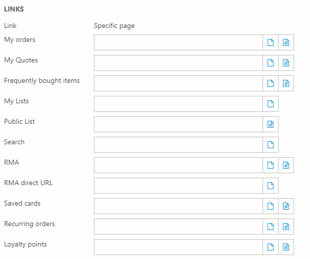This screenshot has height=259, width=310.
Task: Select the RMA direct URL input field
Action: 178,186
